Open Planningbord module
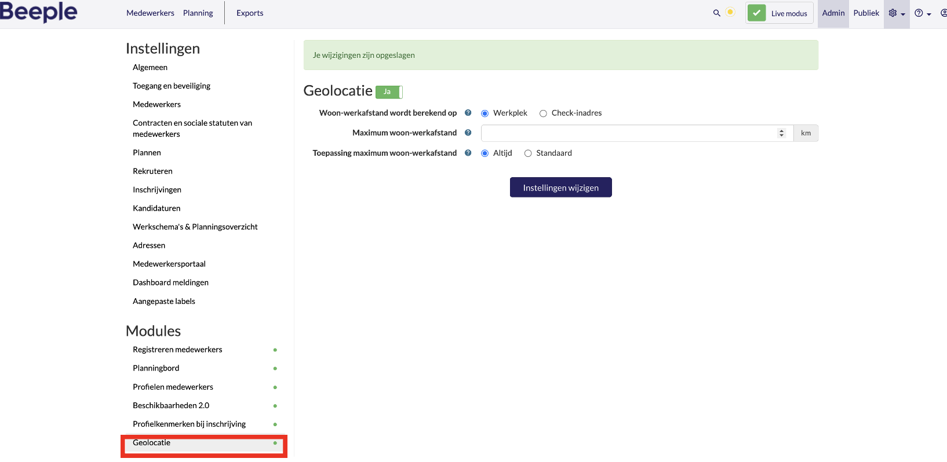The width and height of the screenshot is (947, 462). point(156,368)
